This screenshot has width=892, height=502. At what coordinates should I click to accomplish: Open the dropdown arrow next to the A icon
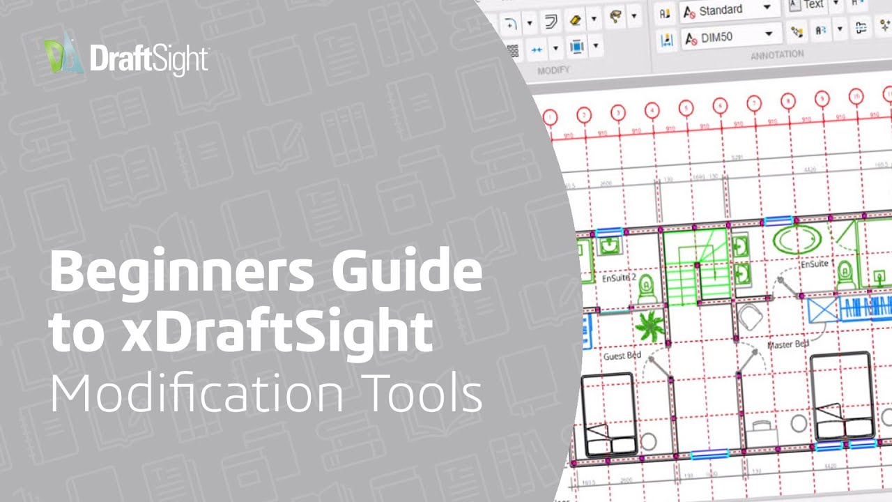(840, 29)
